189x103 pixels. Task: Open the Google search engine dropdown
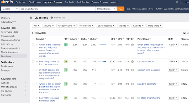[10, 9]
